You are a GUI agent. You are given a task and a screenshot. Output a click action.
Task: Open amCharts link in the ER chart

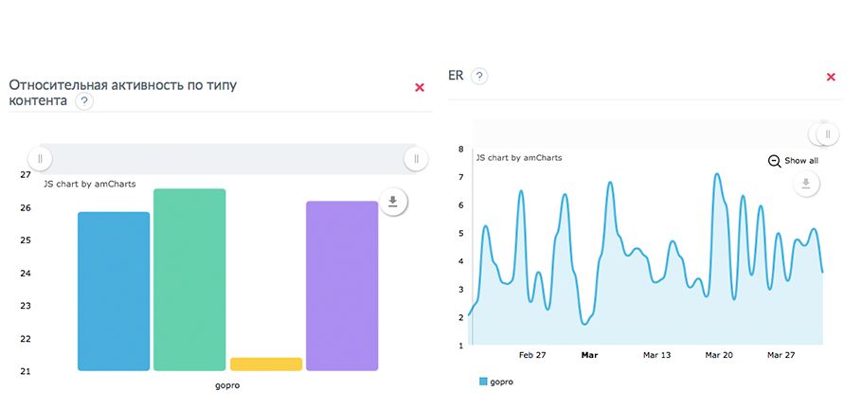[518, 158]
